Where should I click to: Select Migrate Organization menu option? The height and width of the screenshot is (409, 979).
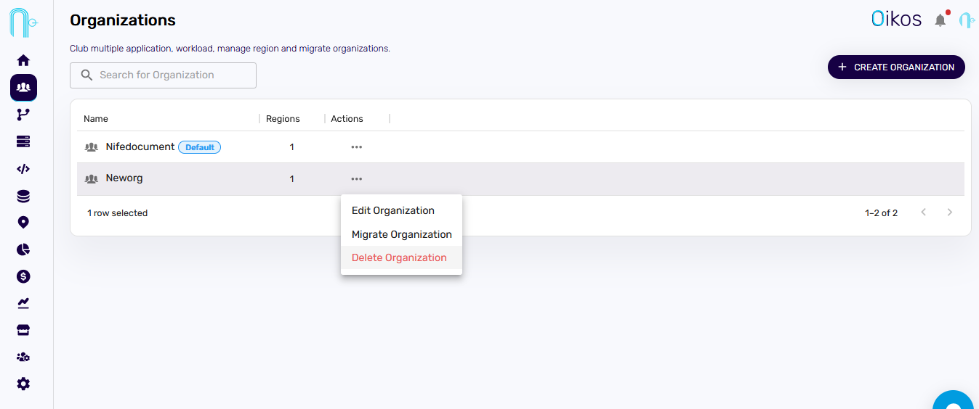click(402, 234)
